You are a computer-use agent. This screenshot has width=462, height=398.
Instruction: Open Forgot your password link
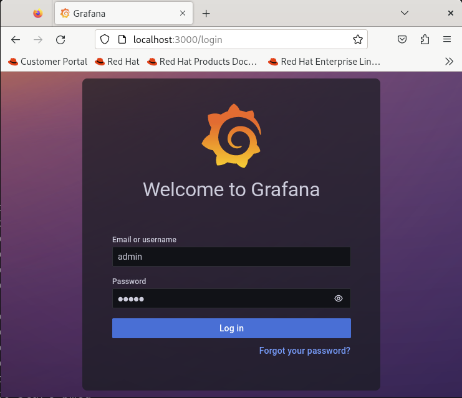point(305,351)
